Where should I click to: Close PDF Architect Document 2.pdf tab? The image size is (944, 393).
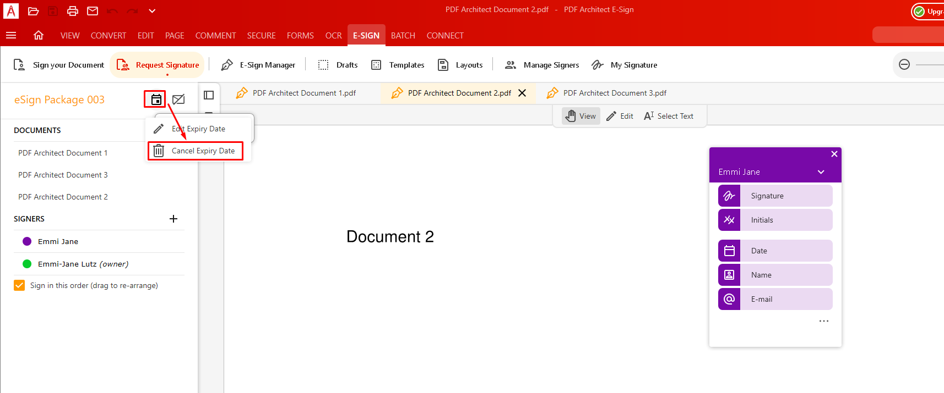pyautogui.click(x=522, y=93)
